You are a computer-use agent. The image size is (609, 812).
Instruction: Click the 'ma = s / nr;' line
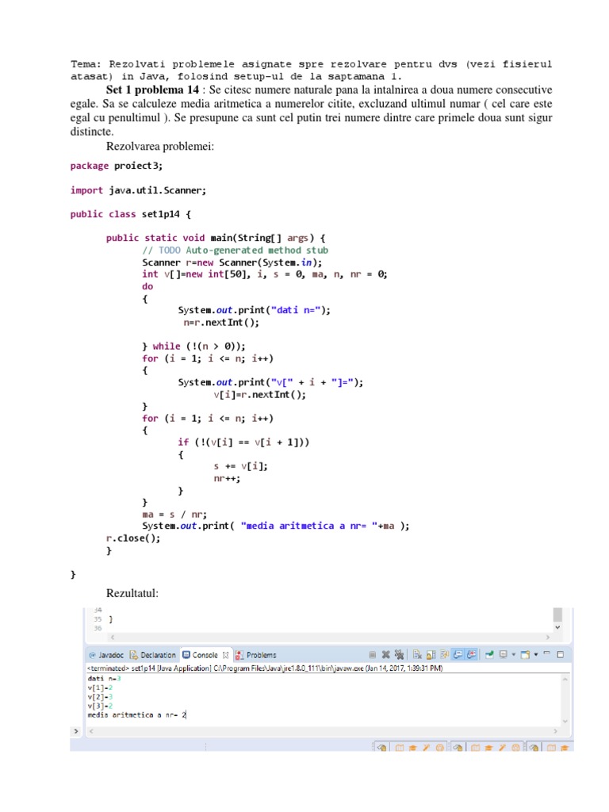click(x=174, y=515)
